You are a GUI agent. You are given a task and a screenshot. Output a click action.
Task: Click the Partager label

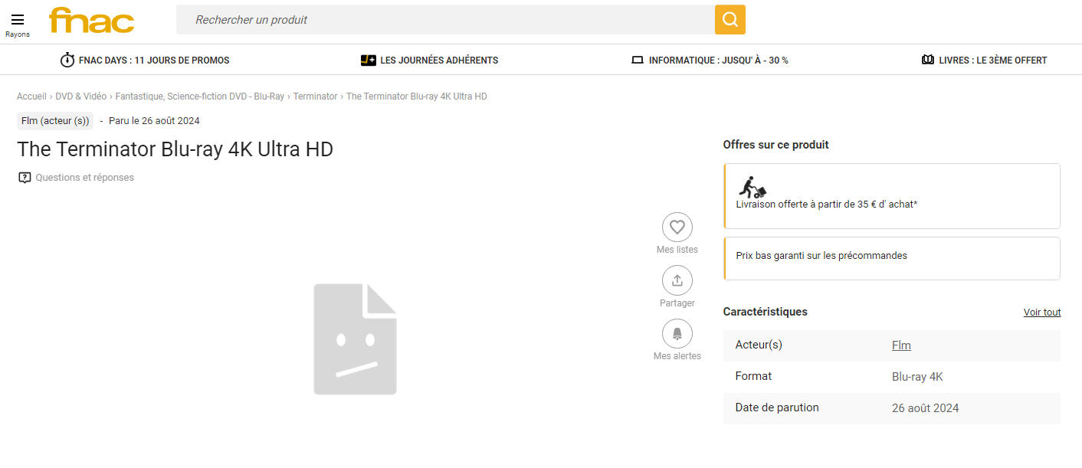point(677,303)
